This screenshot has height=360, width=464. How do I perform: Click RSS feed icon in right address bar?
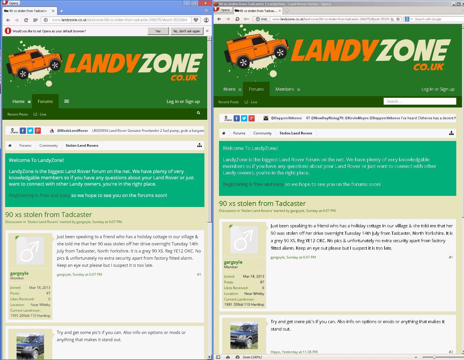[x=392, y=19]
